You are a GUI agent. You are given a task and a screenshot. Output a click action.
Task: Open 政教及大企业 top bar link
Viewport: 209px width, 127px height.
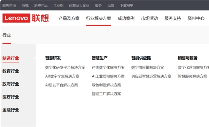79,6
